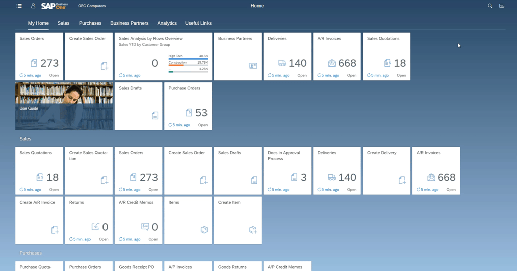This screenshot has width=517, height=271.
Task: Open the User Guide image tile
Action: 64,106
